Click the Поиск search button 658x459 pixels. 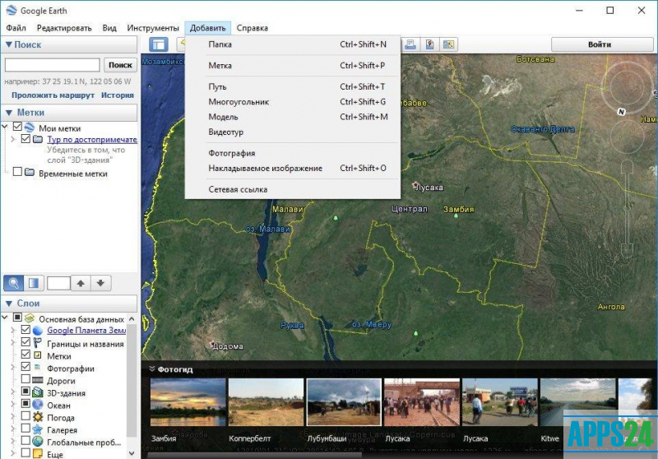click(x=120, y=65)
